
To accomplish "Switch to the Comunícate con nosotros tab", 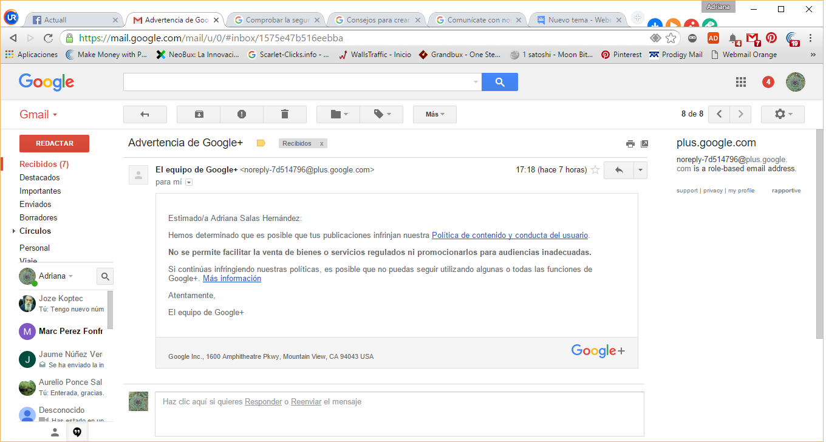I will 477,20.
